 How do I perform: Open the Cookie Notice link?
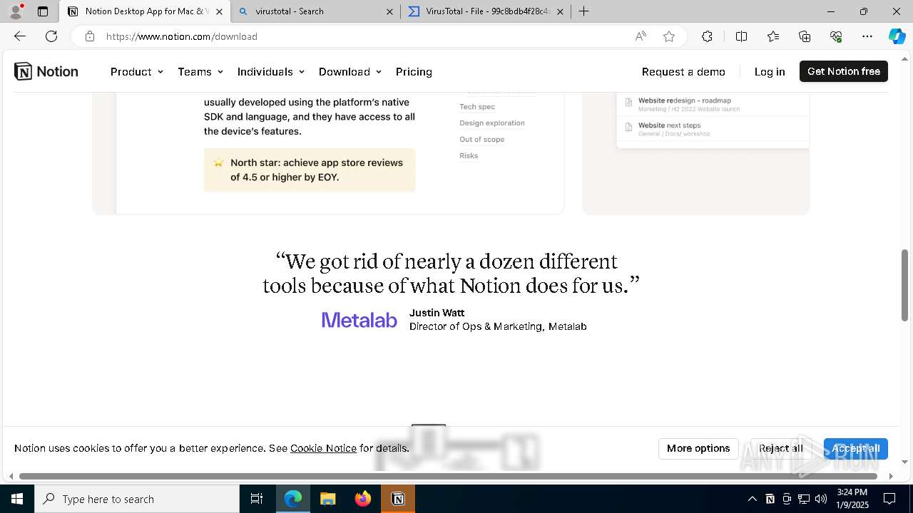323,448
